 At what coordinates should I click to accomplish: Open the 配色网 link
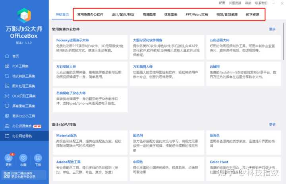point(138,135)
